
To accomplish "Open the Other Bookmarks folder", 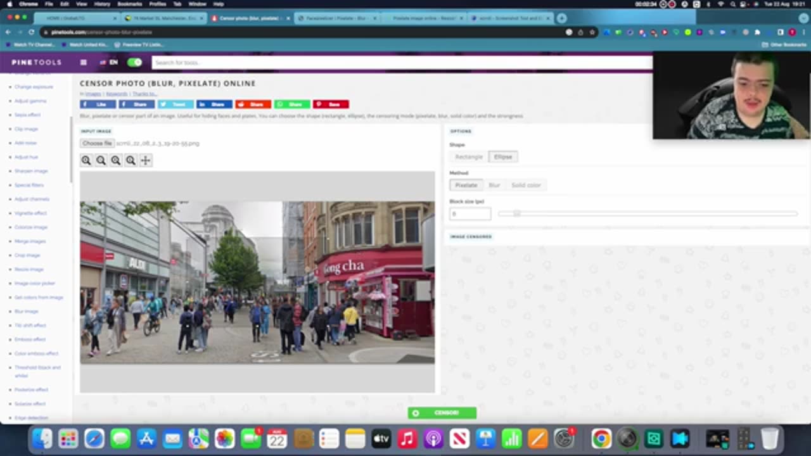I will [784, 45].
